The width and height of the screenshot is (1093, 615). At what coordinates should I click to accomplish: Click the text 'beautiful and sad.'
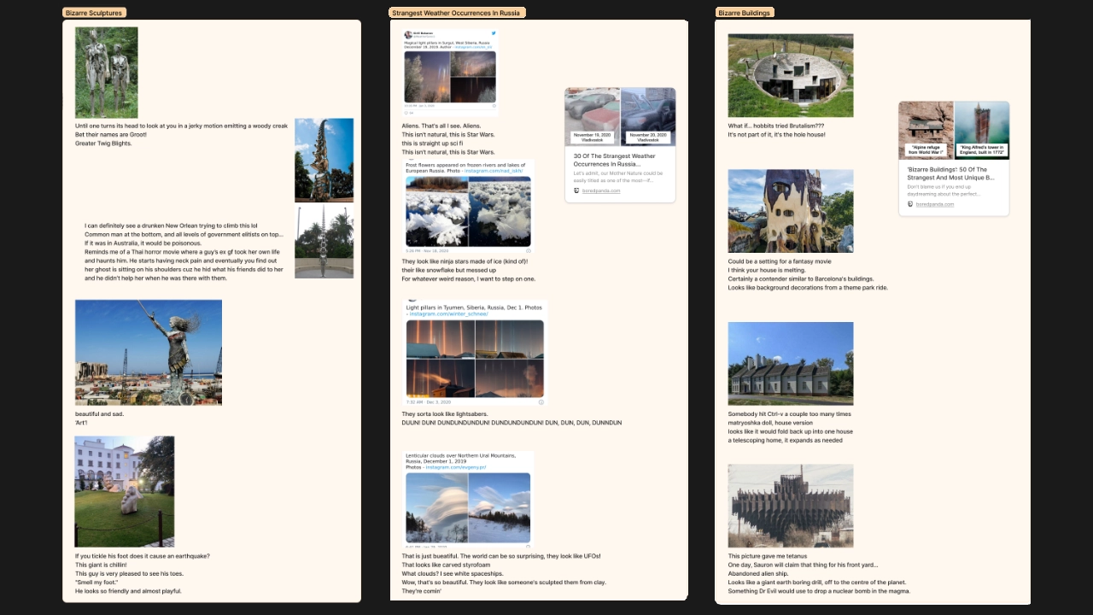tap(99, 414)
